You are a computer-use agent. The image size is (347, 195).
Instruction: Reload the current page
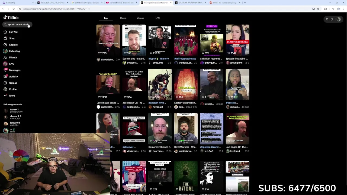pyautogui.click(x=13, y=9)
